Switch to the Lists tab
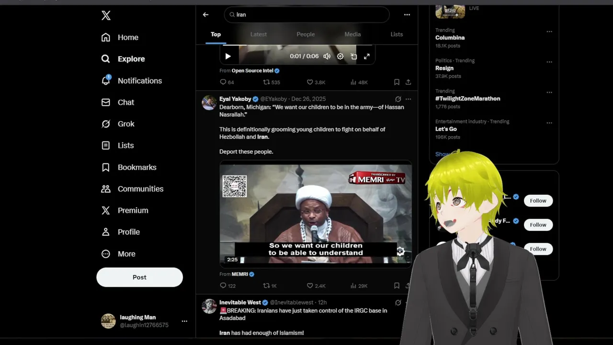The height and width of the screenshot is (345, 613). [397, 34]
